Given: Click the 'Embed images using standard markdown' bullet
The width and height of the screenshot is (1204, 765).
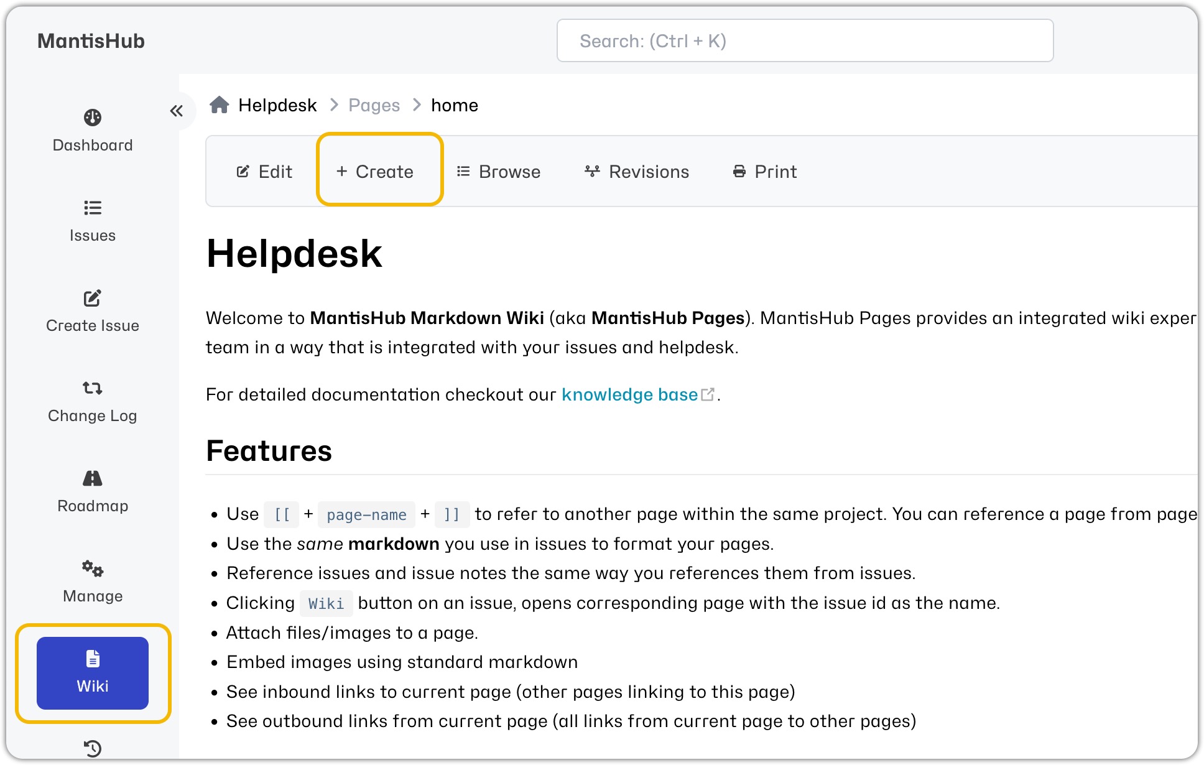Looking at the screenshot, I should pyautogui.click(x=402, y=662).
